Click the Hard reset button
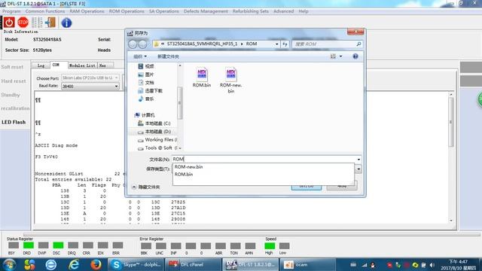Screen dimensions: 482x271 (x=14, y=81)
